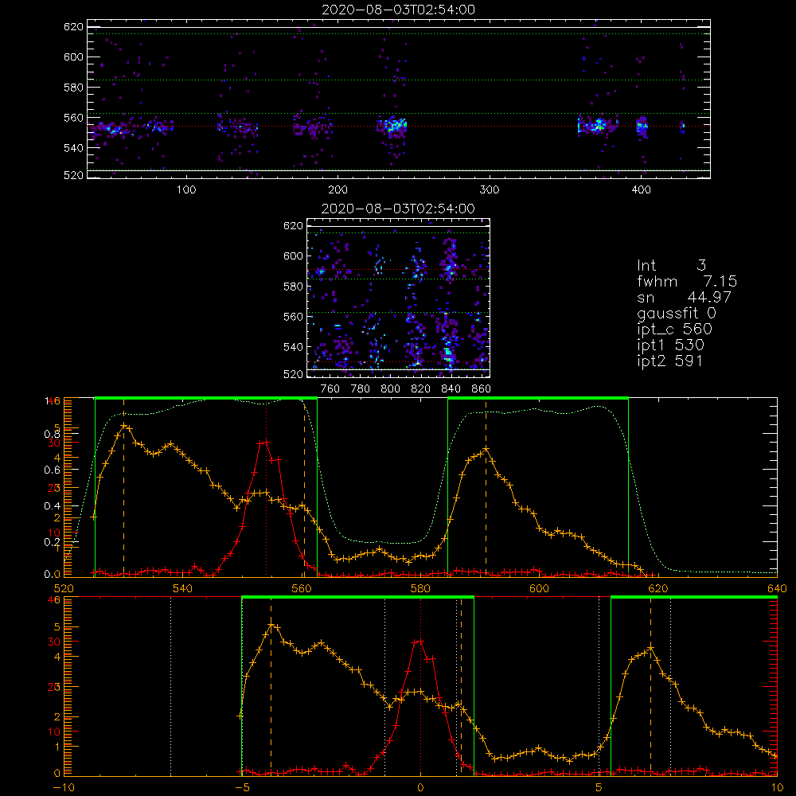Click x-axis tick label 860 of middle plot
This screenshot has width=796, height=796.
tap(482, 389)
